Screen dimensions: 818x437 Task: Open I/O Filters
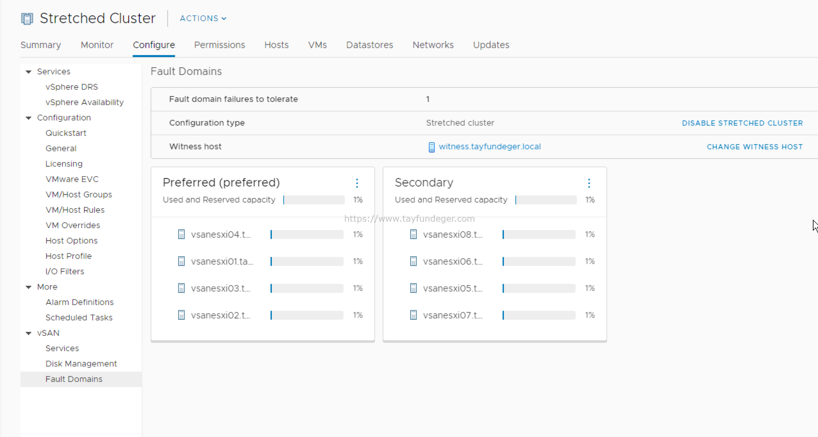pyautogui.click(x=65, y=271)
